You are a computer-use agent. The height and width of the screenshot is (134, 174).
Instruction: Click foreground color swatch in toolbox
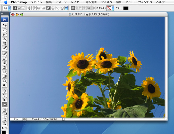point(4,132)
